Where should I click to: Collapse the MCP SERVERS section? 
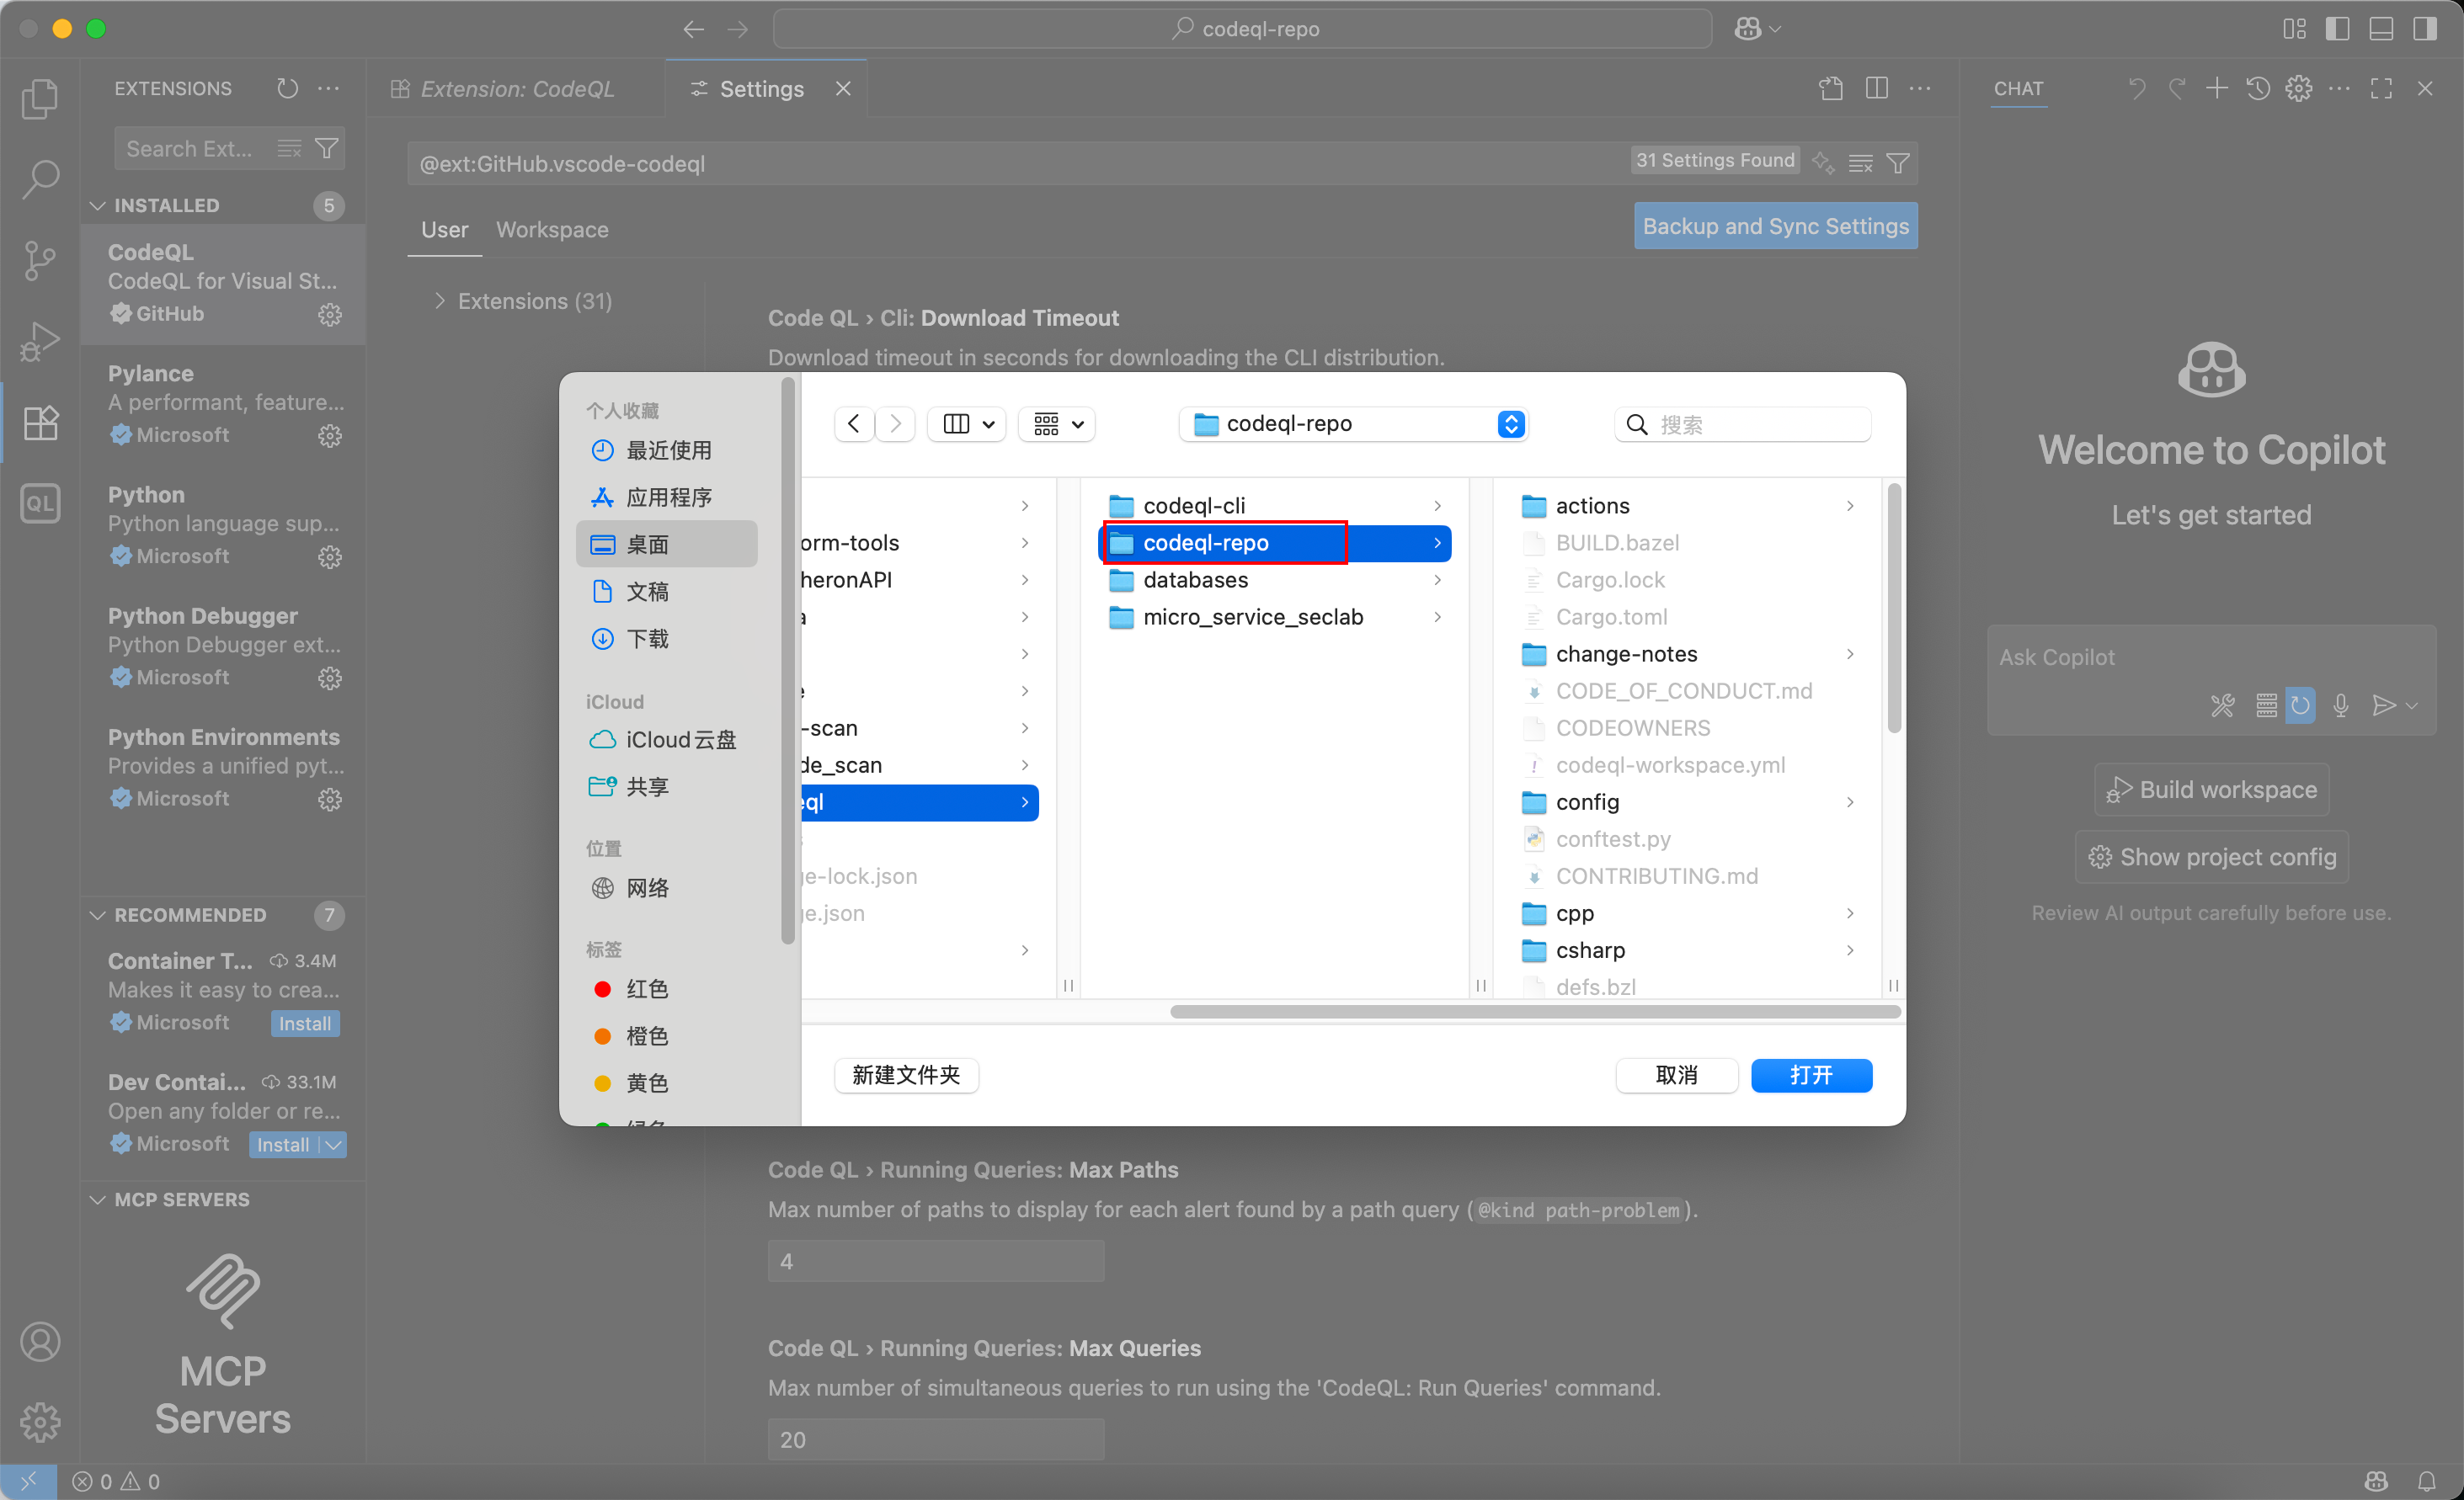tap(98, 1199)
